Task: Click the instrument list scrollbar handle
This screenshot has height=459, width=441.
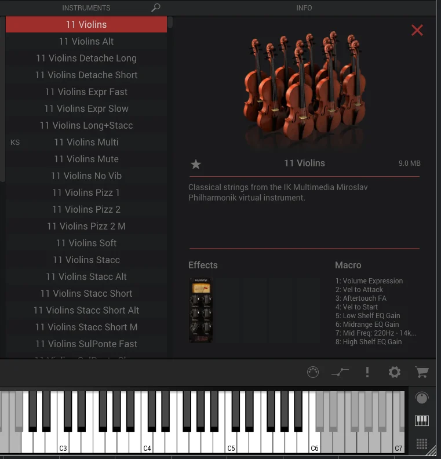Action: pos(170,22)
